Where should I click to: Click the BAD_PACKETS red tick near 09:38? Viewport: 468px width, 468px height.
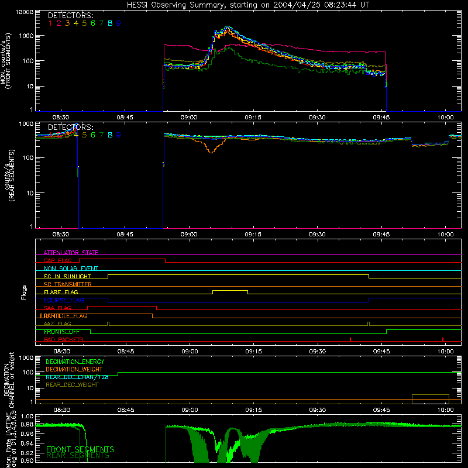[350, 339]
